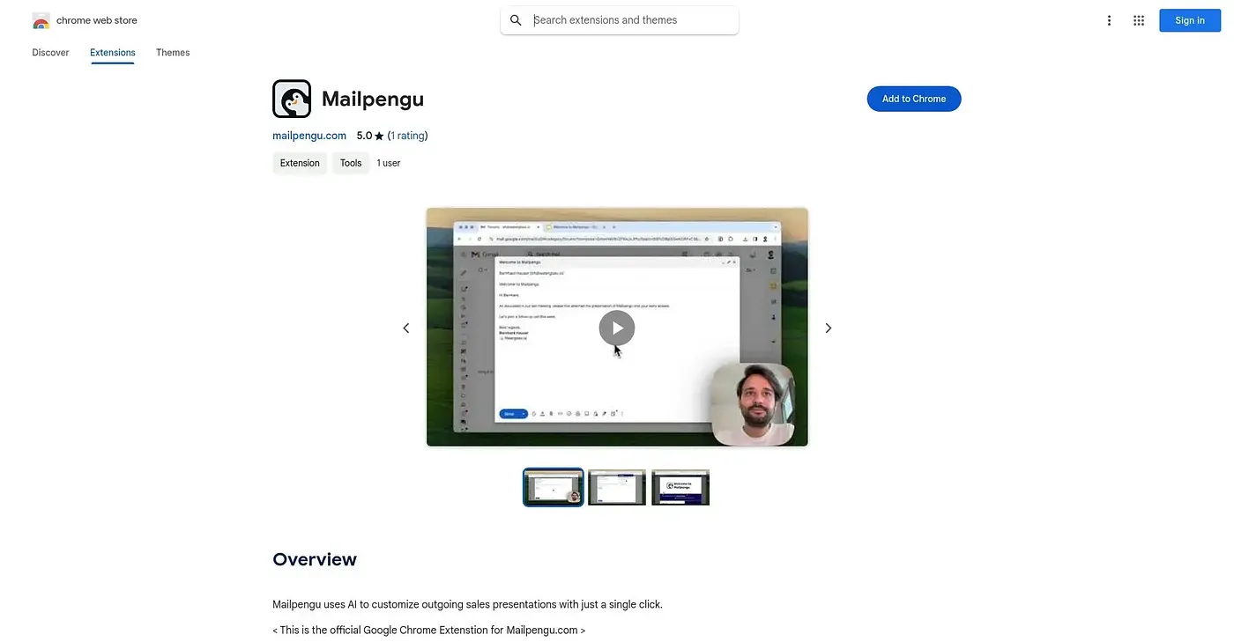The width and height of the screenshot is (1234, 642).
Task: Open the Discover tab
Action: pos(50,53)
